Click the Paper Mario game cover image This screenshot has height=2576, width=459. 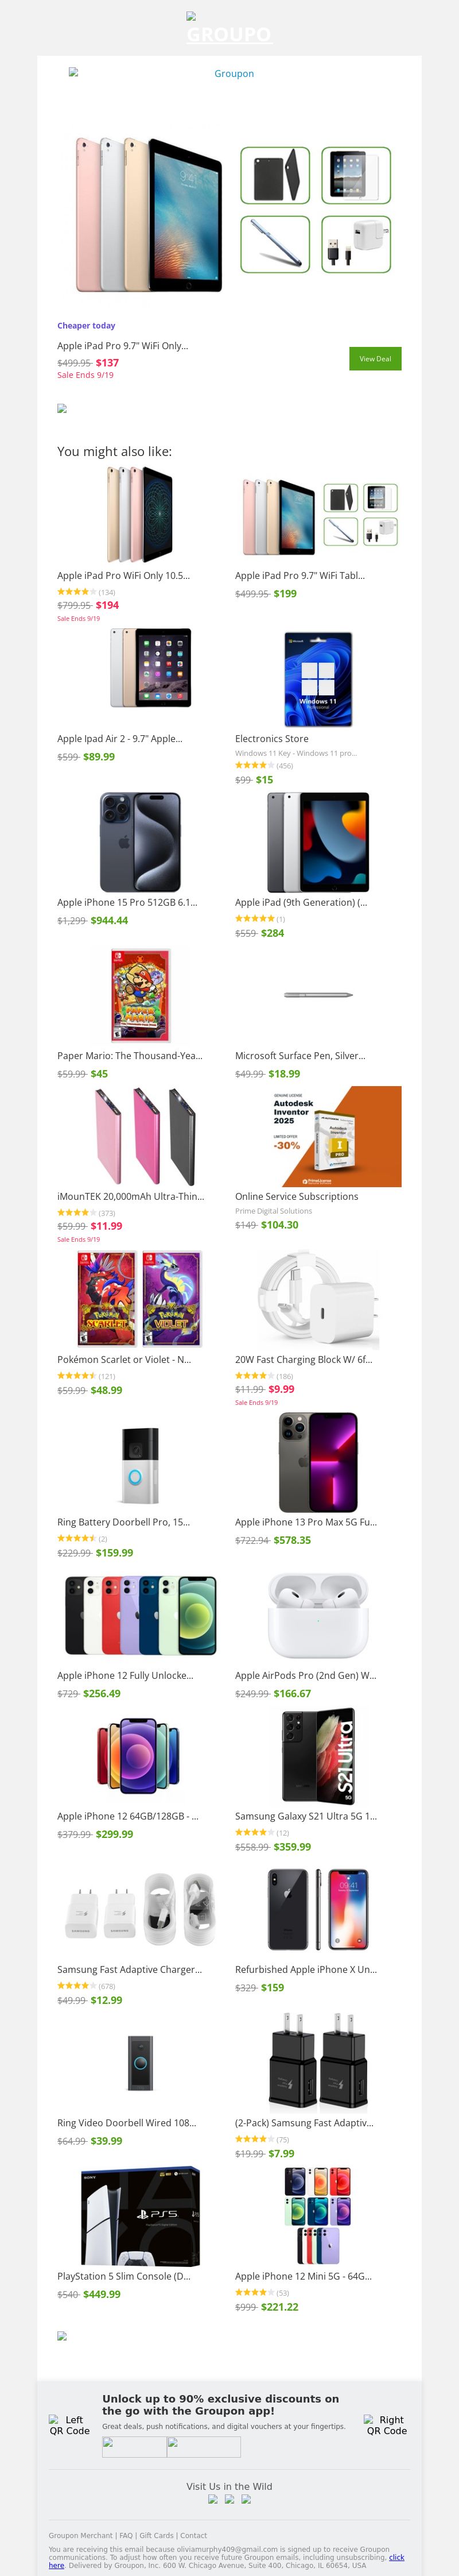(140, 996)
